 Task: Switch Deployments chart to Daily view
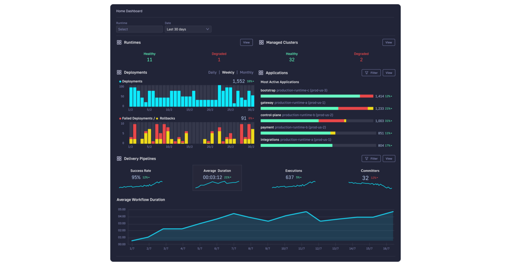coord(212,73)
